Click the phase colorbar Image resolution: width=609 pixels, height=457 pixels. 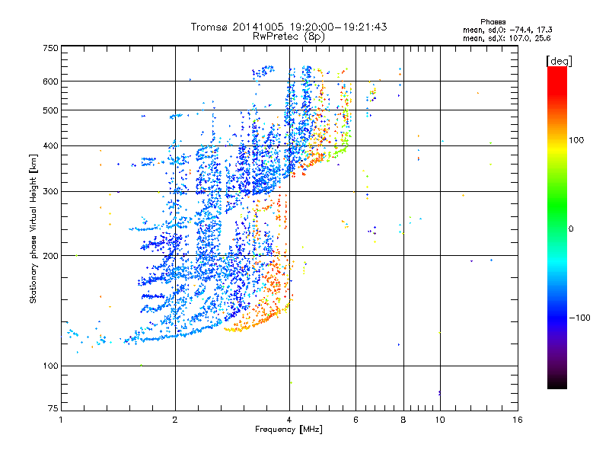[557, 227]
